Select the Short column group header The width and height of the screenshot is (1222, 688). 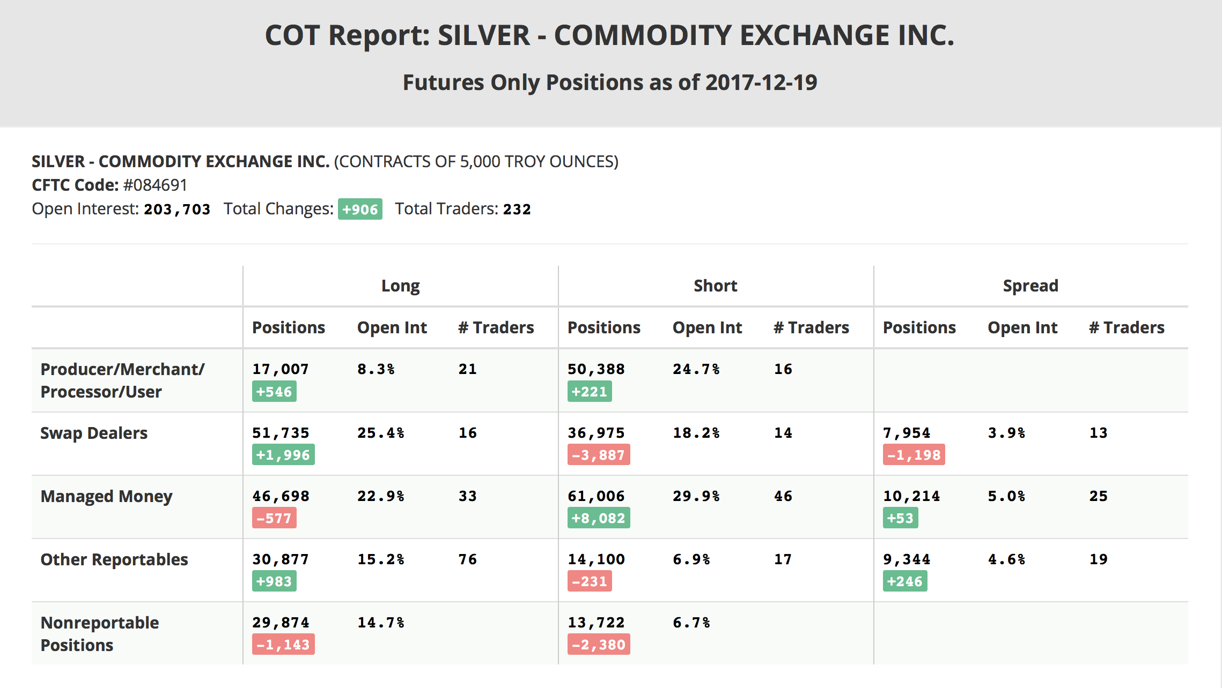tap(715, 286)
